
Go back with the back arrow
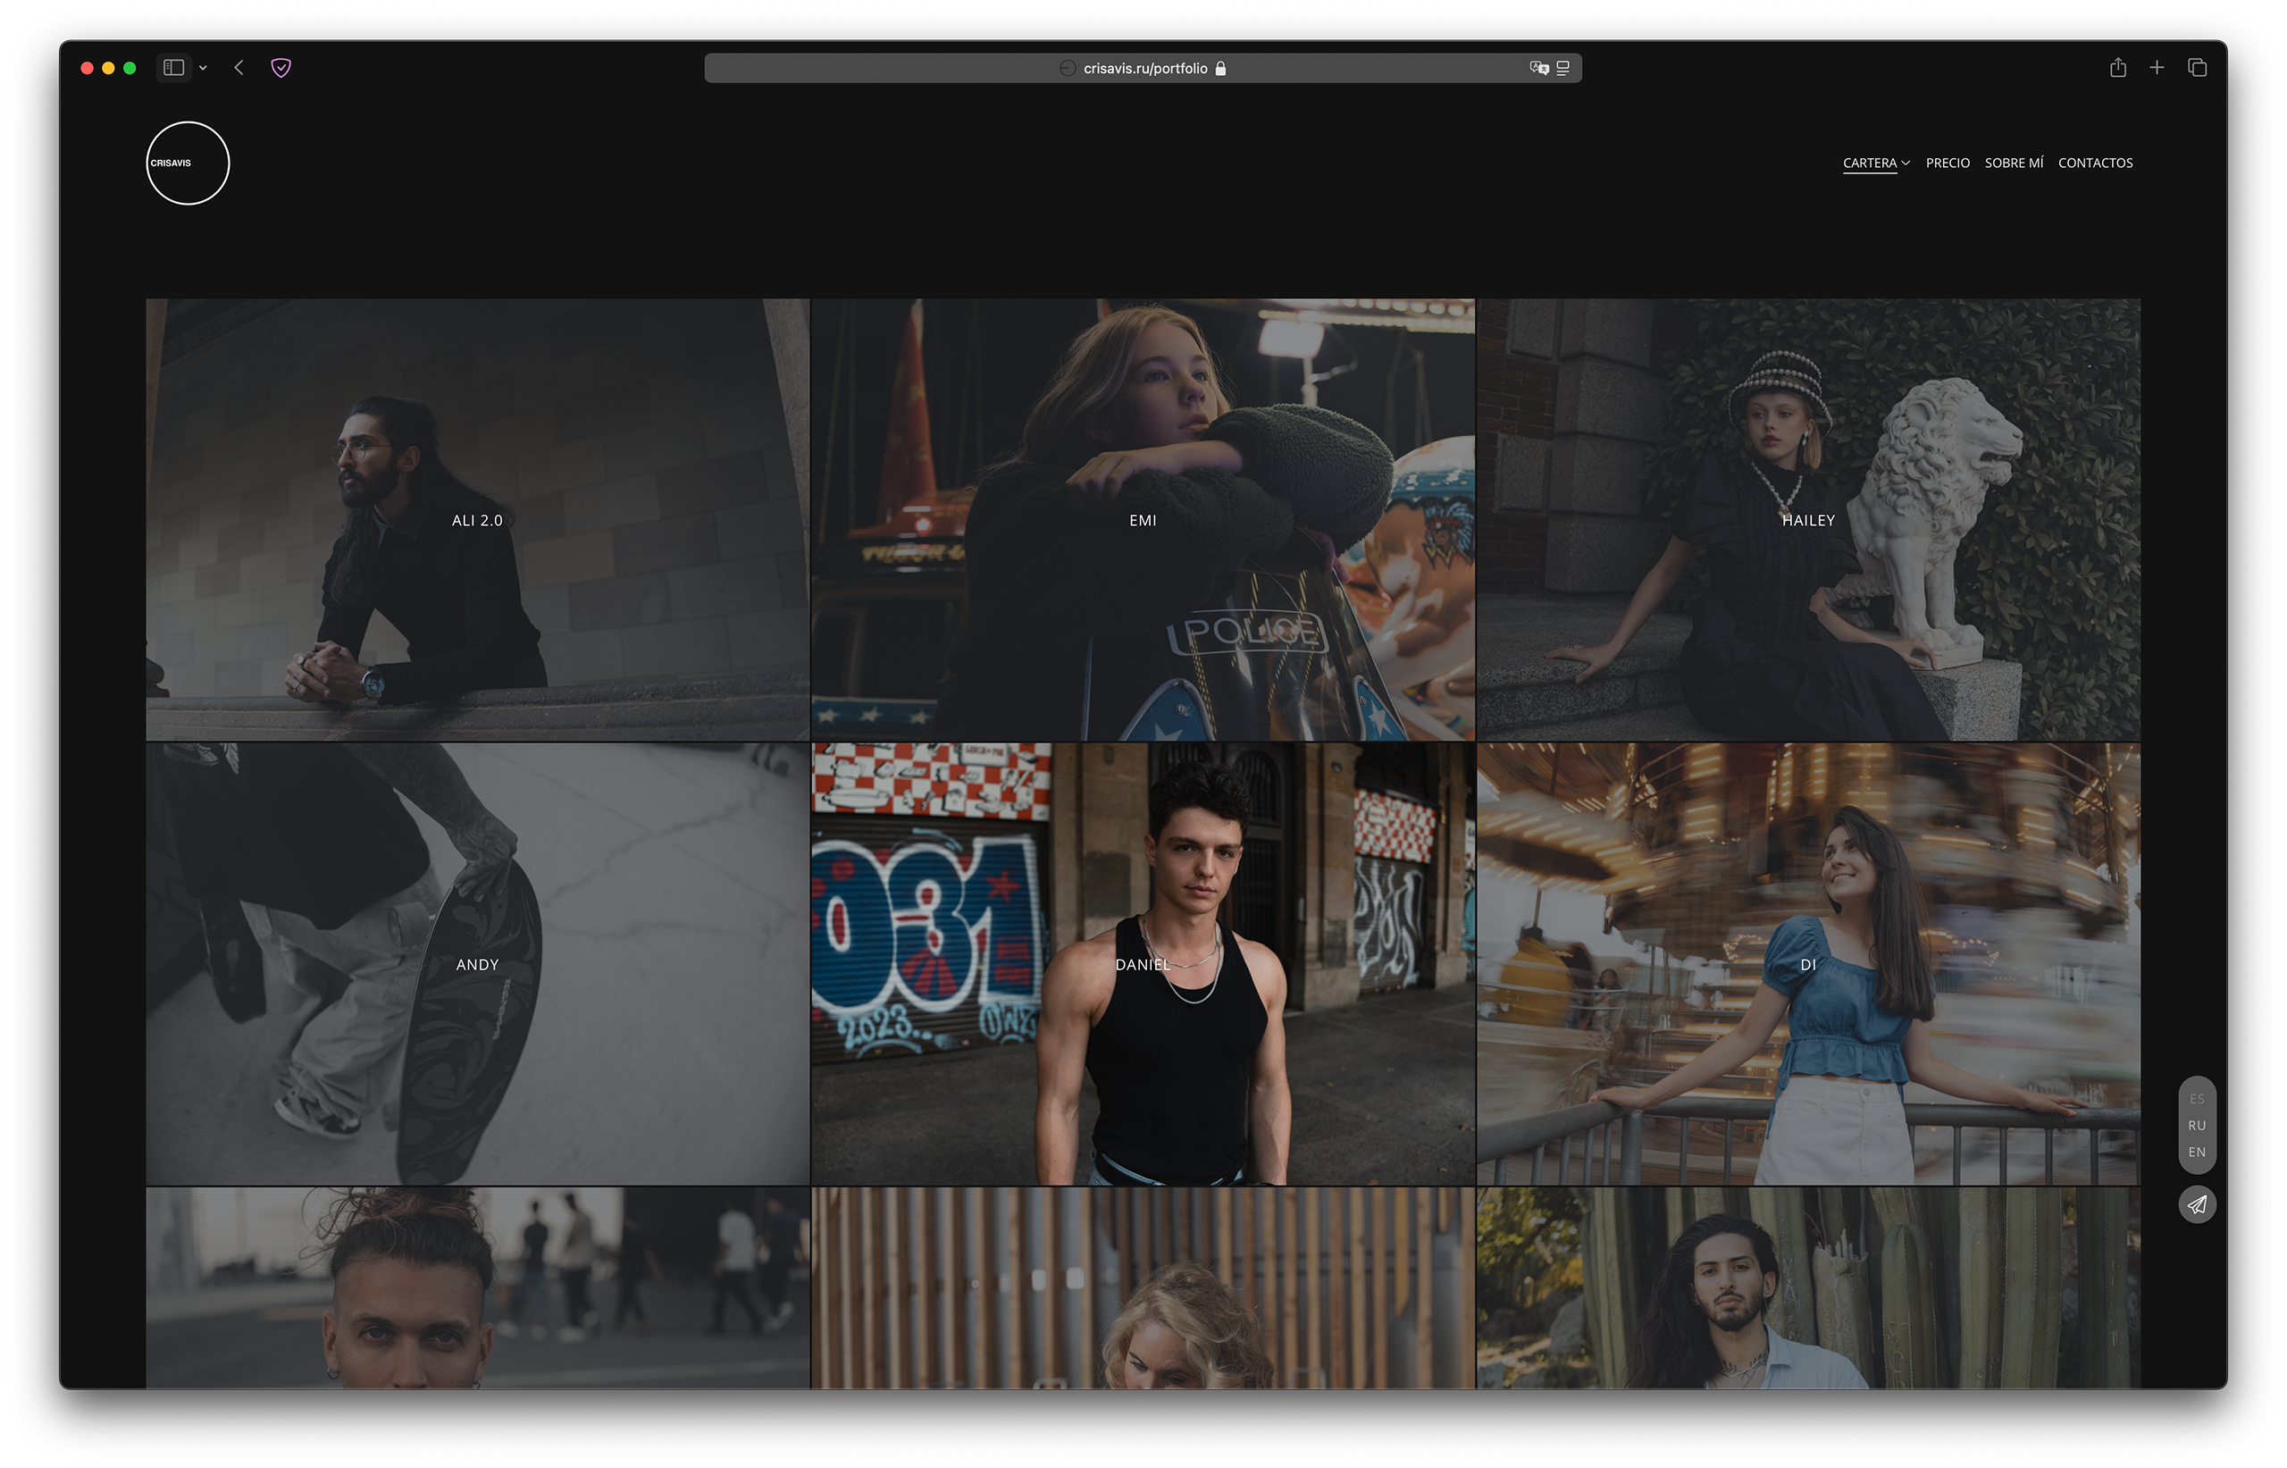click(x=239, y=68)
